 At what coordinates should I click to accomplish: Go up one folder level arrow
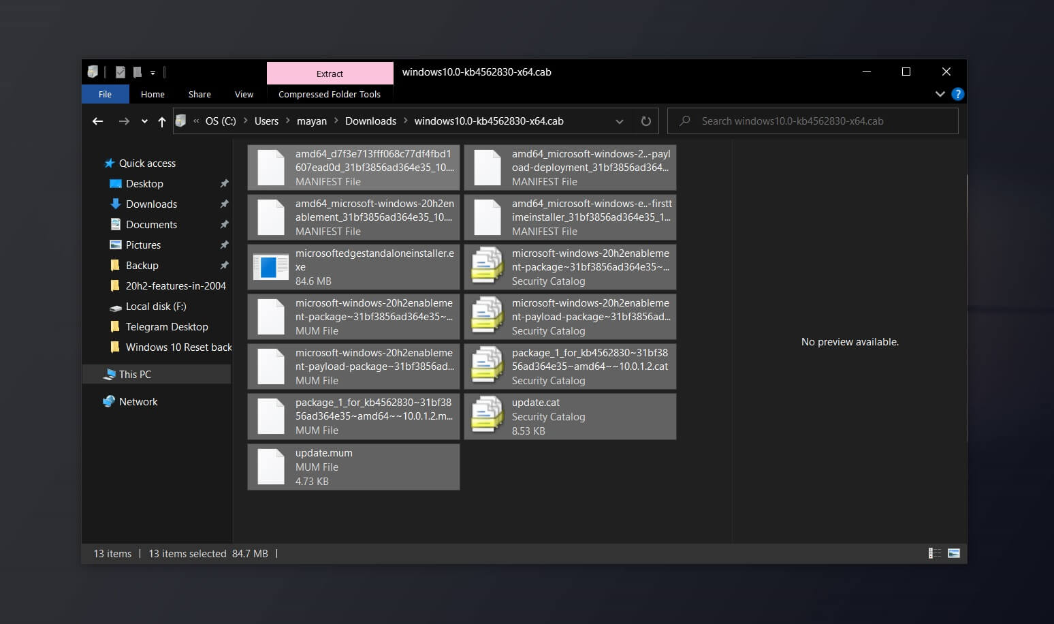click(161, 121)
